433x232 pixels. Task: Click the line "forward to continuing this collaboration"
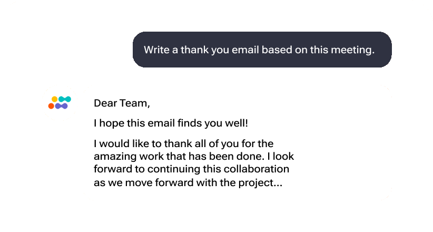pos(191,169)
